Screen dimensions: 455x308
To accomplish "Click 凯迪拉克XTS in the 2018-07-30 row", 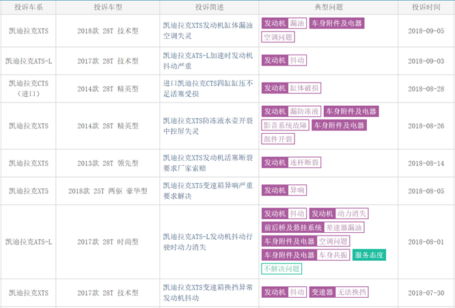I will (x=29, y=292).
